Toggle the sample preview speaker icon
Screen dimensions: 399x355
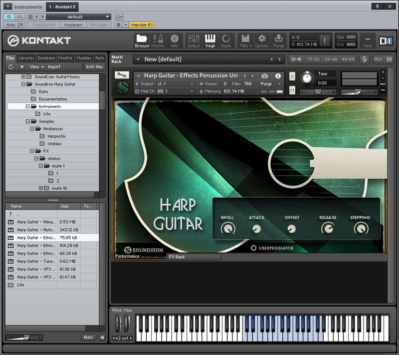point(102,338)
